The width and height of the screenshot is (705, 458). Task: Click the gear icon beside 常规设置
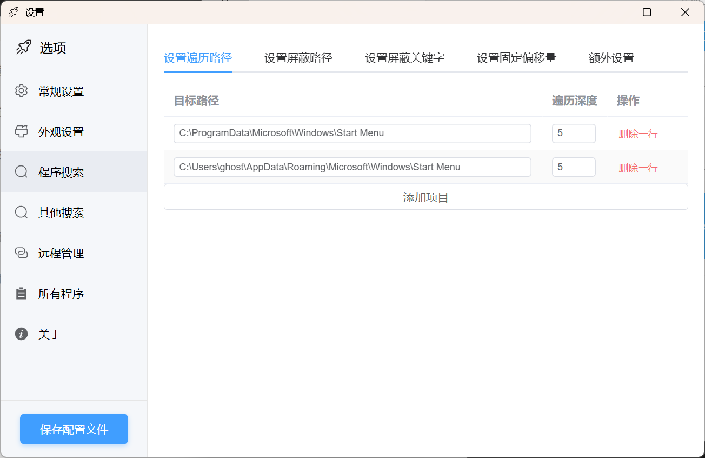[21, 91]
